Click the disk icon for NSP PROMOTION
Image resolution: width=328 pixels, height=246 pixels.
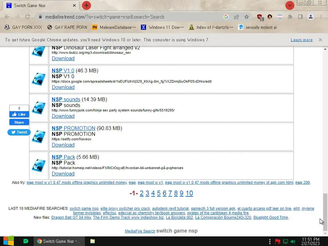click(x=39, y=137)
